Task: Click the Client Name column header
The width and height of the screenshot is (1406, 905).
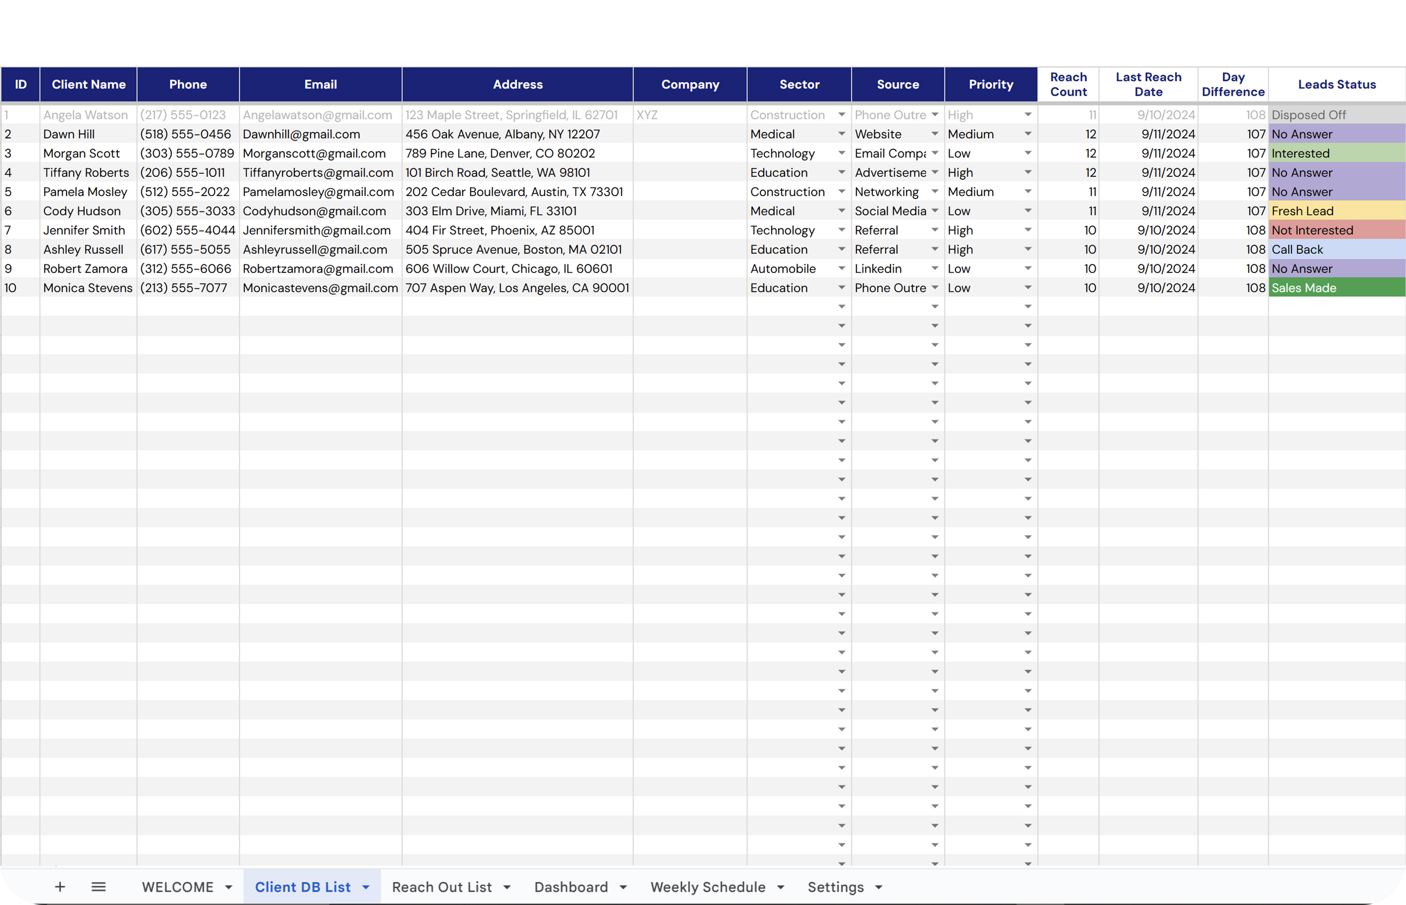Action: click(88, 85)
